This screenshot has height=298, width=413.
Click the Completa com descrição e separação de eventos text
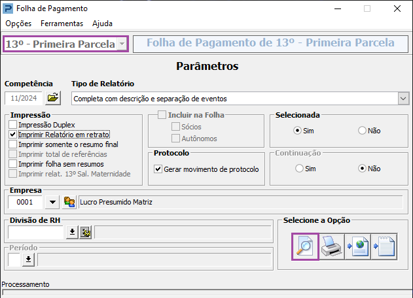tap(150, 99)
